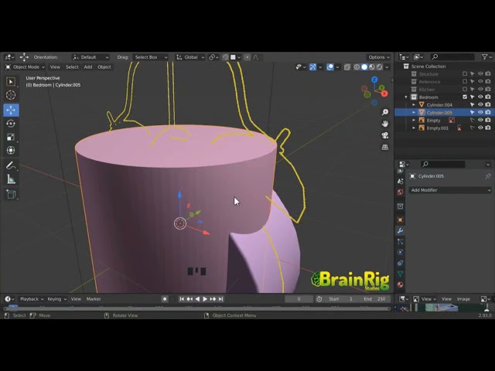Switch orthographic/perspective grid icon

pos(385,148)
